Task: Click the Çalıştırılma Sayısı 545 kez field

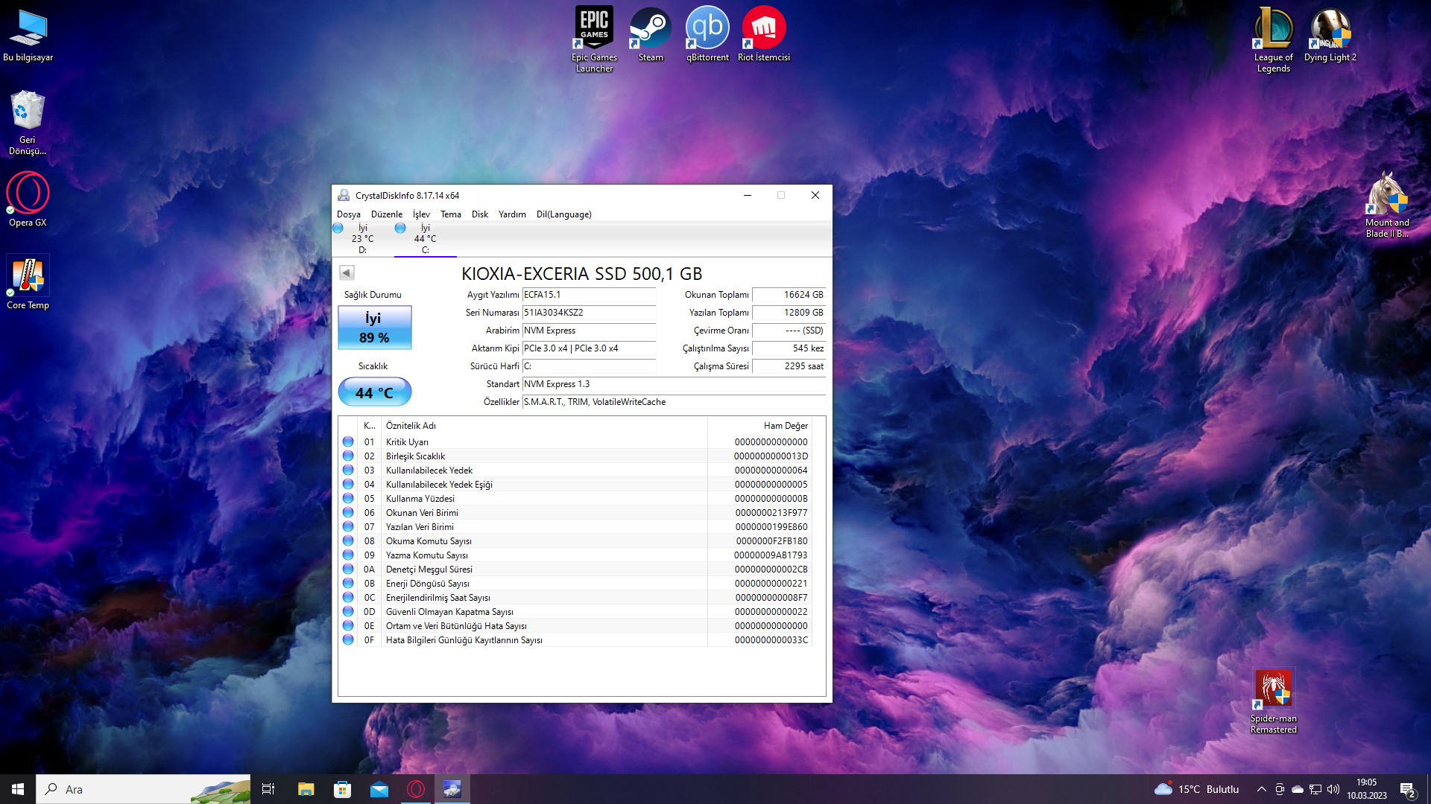Action: [x=789, y=348]
